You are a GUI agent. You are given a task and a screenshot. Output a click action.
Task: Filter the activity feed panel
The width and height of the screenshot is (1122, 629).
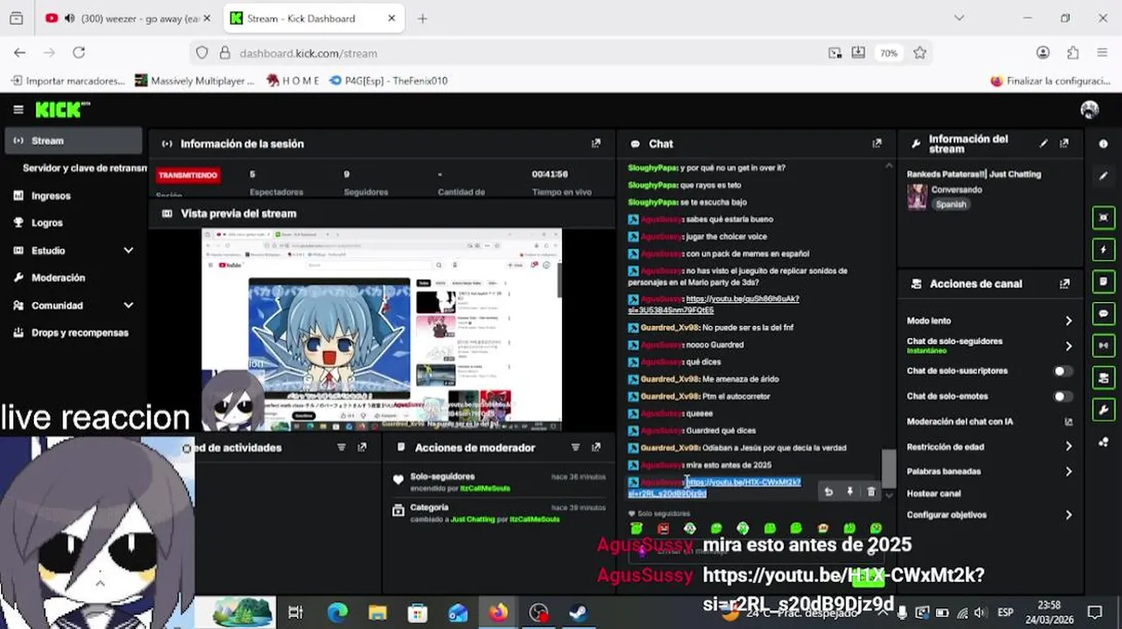(x=342, y=447)
